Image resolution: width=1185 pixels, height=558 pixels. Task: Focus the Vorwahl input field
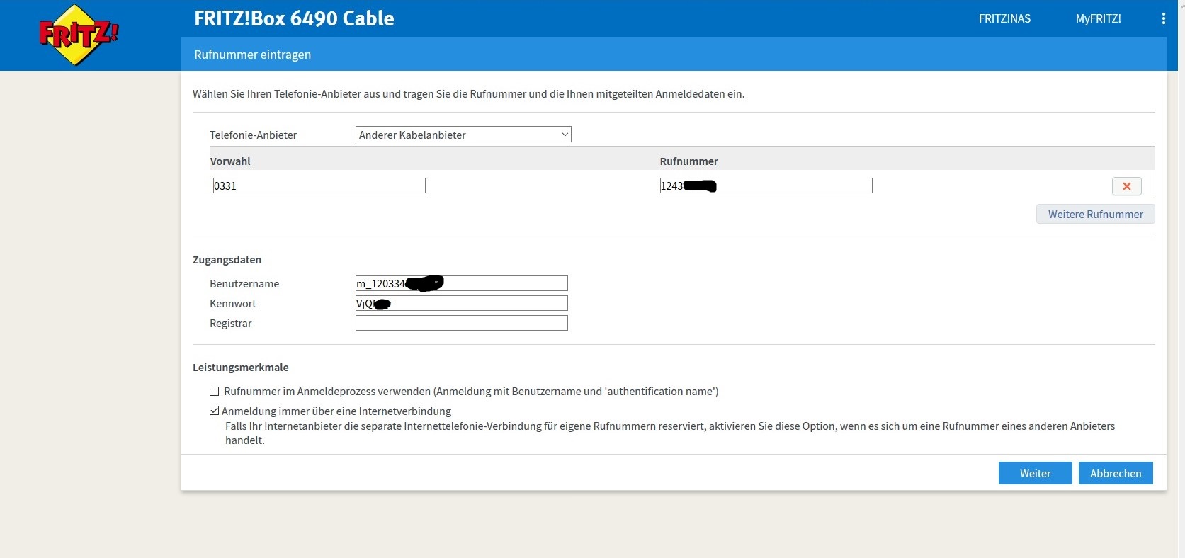click(x=319, y=186)
